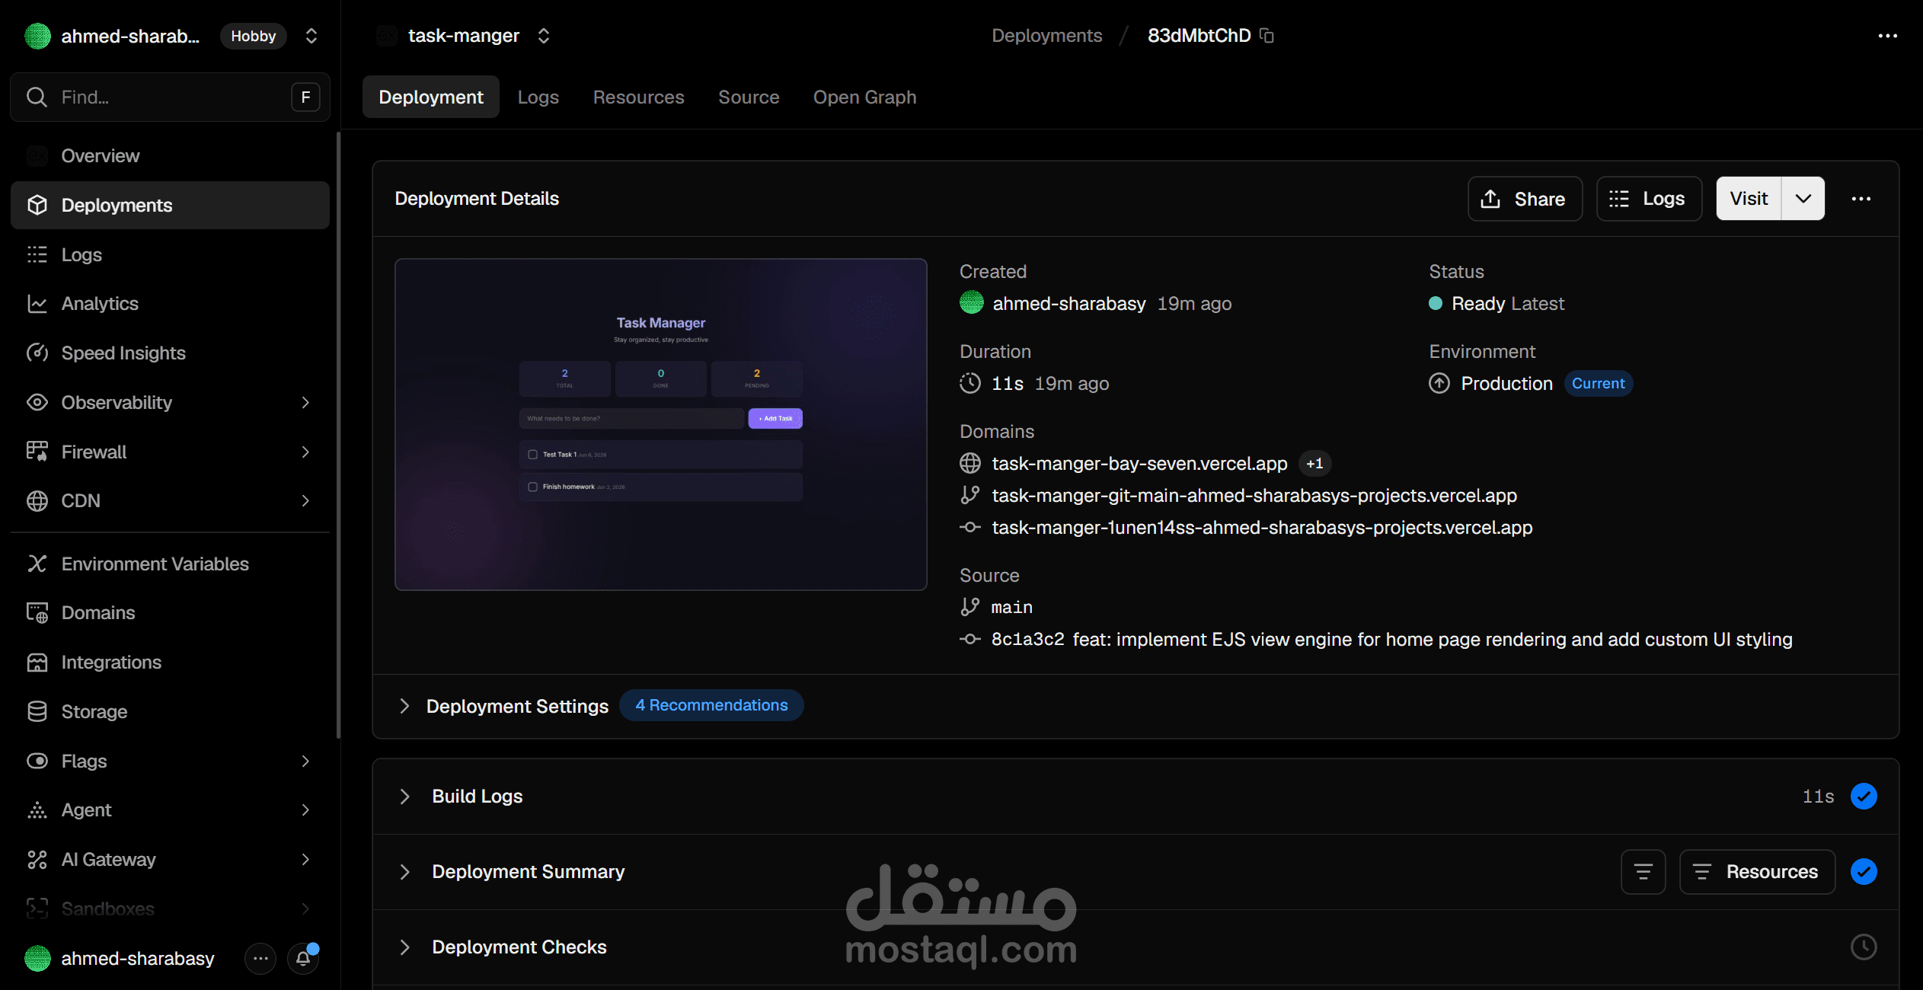Open commit 8c1a3c2 link
1923x990 pixels.
[x=1027, y=640]
